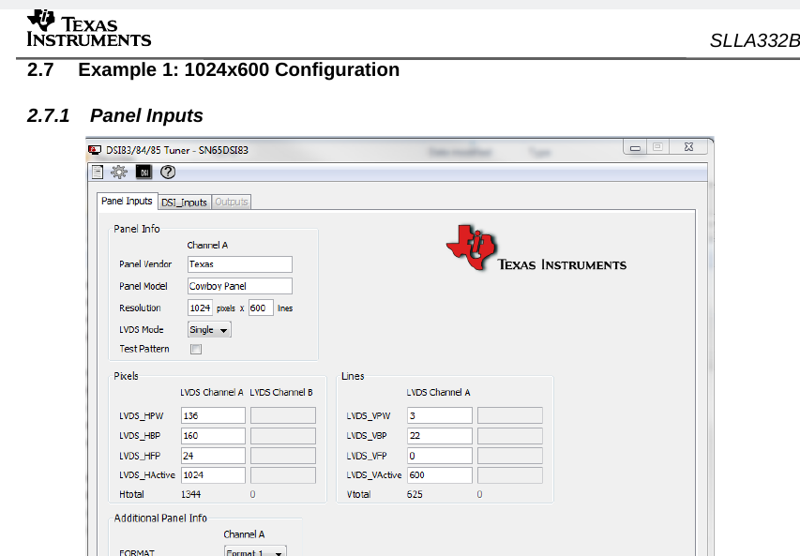Click the 2.7.1 Panel Inputs heading
The height and width of the screenshot is (556, 800).
point(114,115)
